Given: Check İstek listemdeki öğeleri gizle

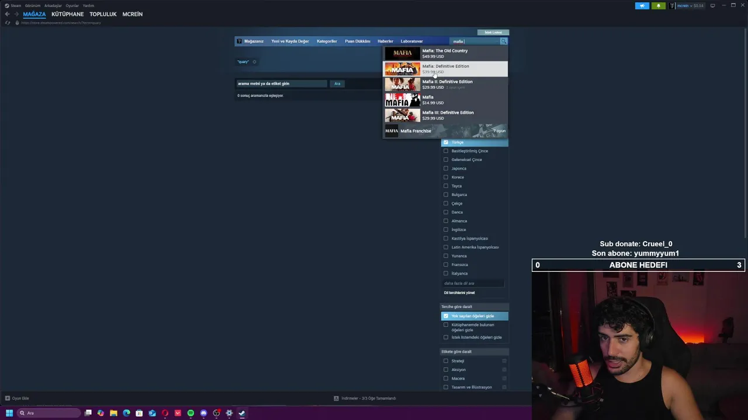Looking at the screenshot, I should pos(446,337).
